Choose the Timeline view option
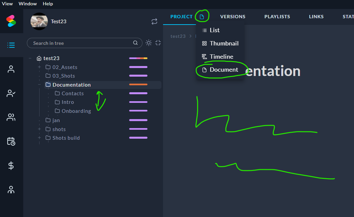Screen dimensions: 354x217 coord(221,57)
